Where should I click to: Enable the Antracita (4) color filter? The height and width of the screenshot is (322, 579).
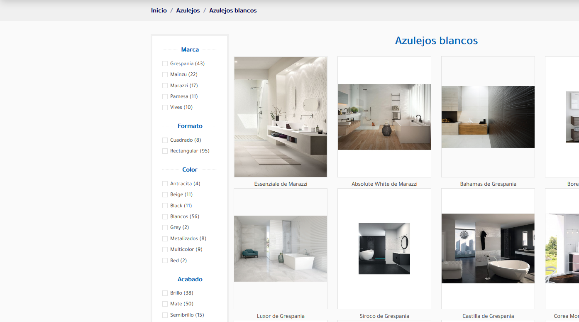(x=165, y=184)
